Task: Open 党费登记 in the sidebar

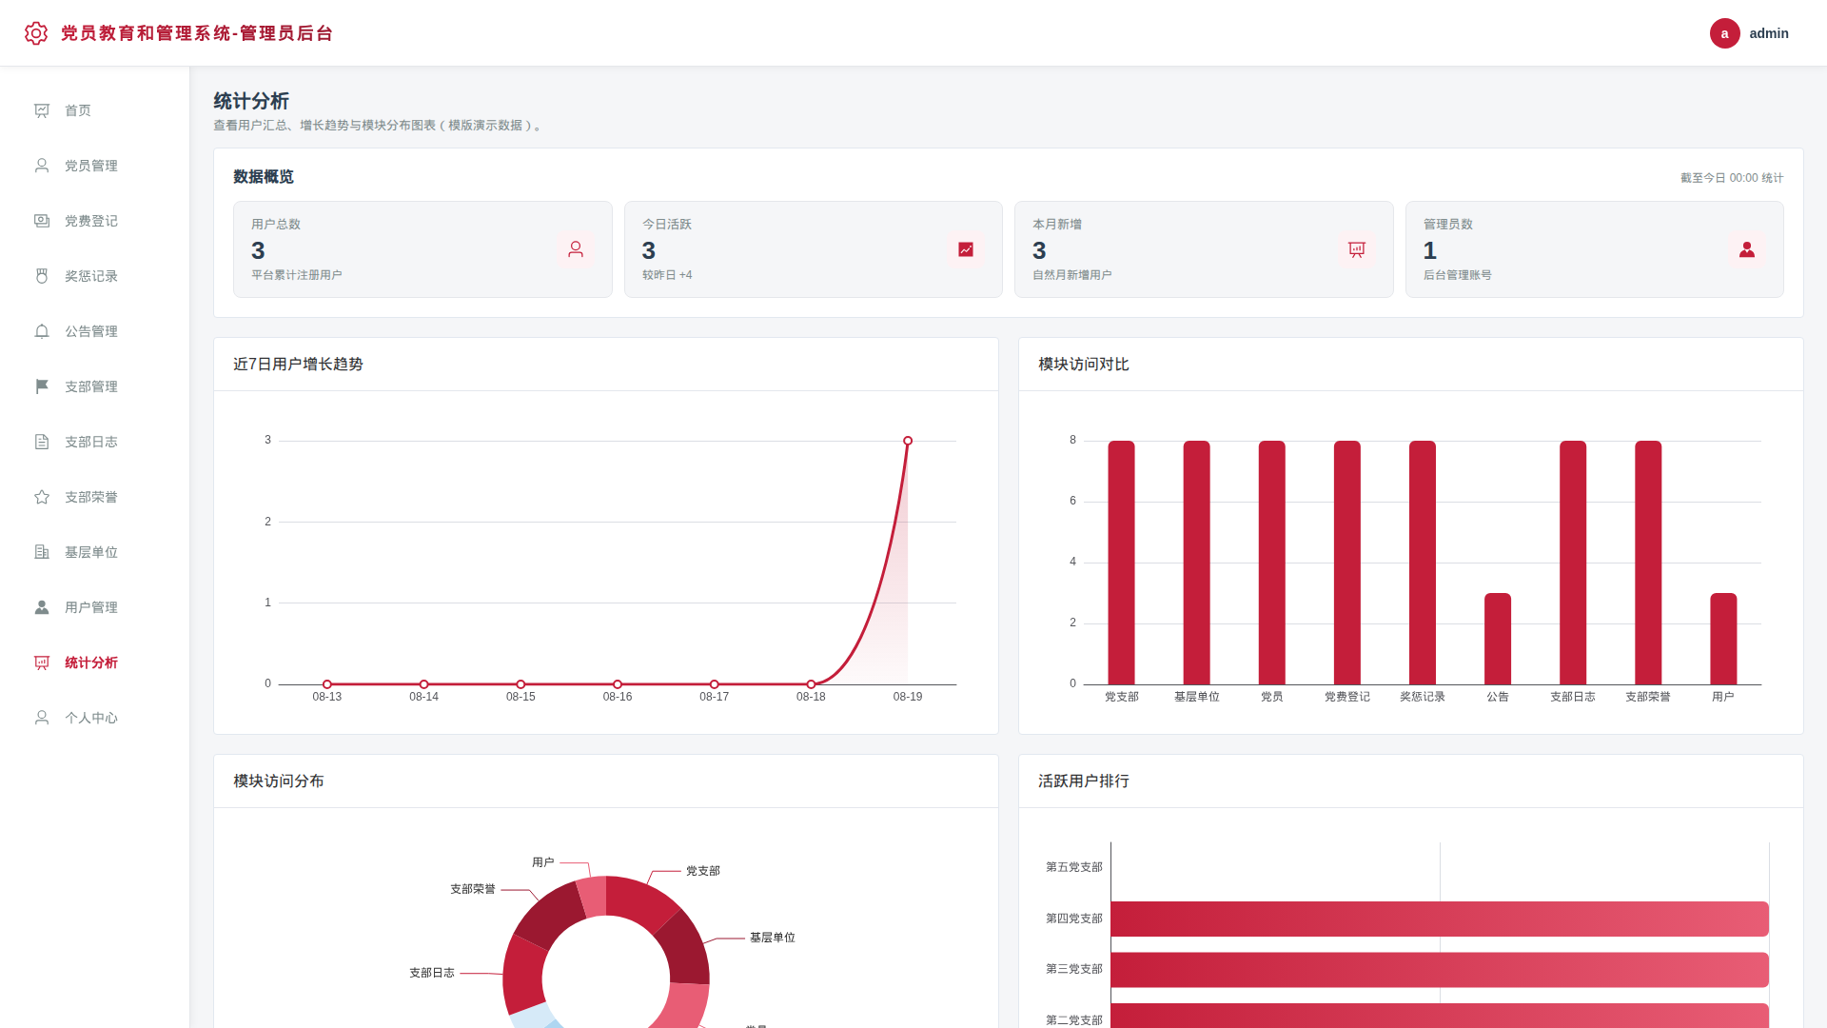Action: pyautogui.click(x=95, y=221)
